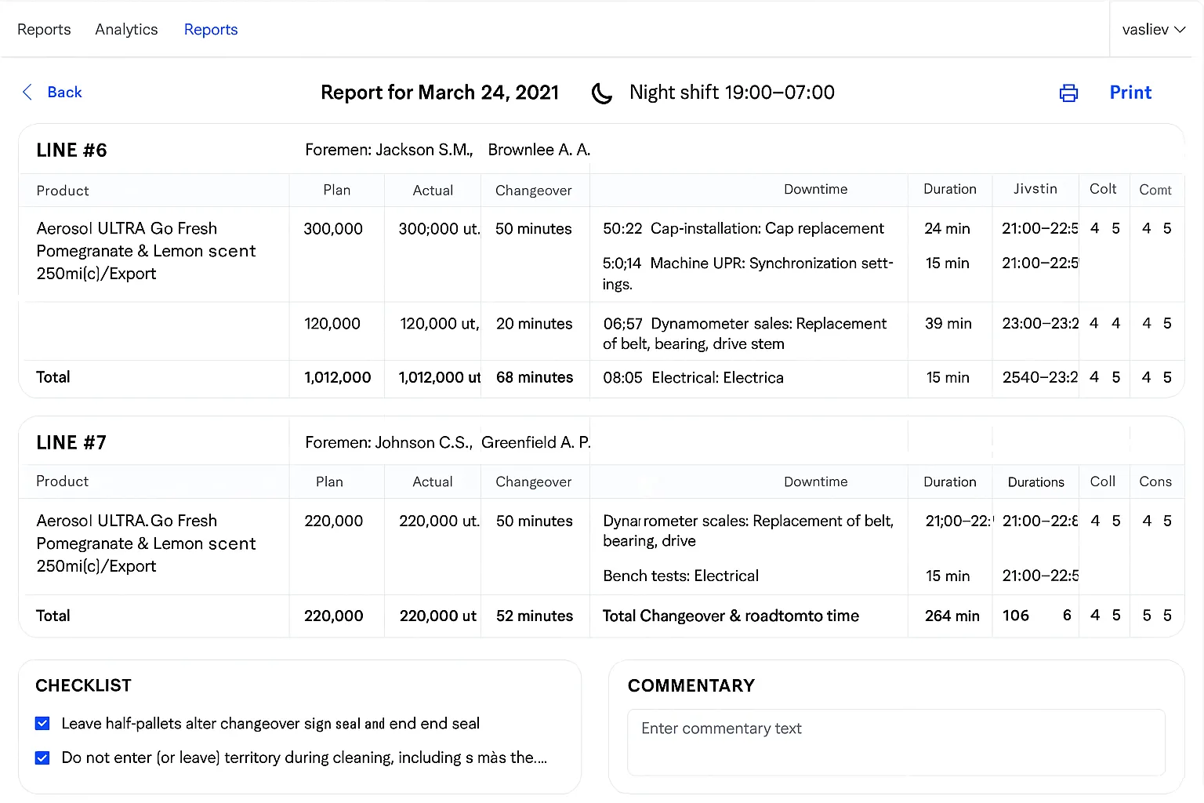Select the blue highlighted Reports tab
Viewport: 1204px width, 803px height.
210,30
